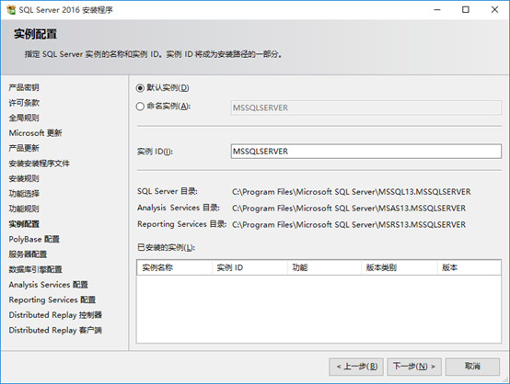Click the 实例 ID input field

tap(365, 152)
